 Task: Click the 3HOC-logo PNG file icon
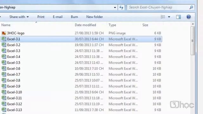(4, 33)
